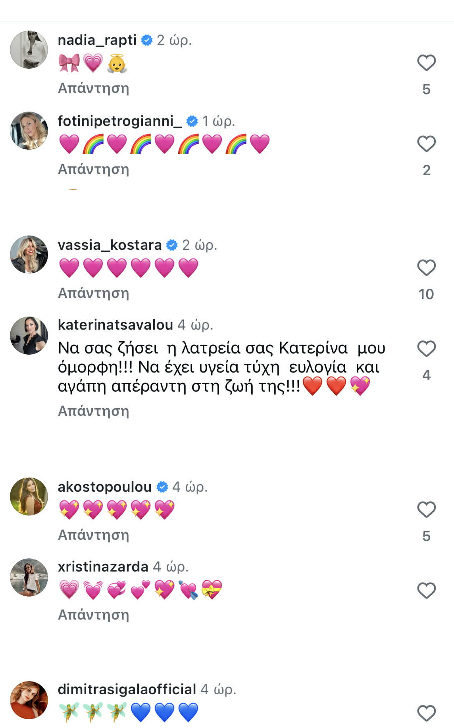Heart the akostopoulou comment
This screenshot has height=728, width=454.
click(x=426, y=510)
